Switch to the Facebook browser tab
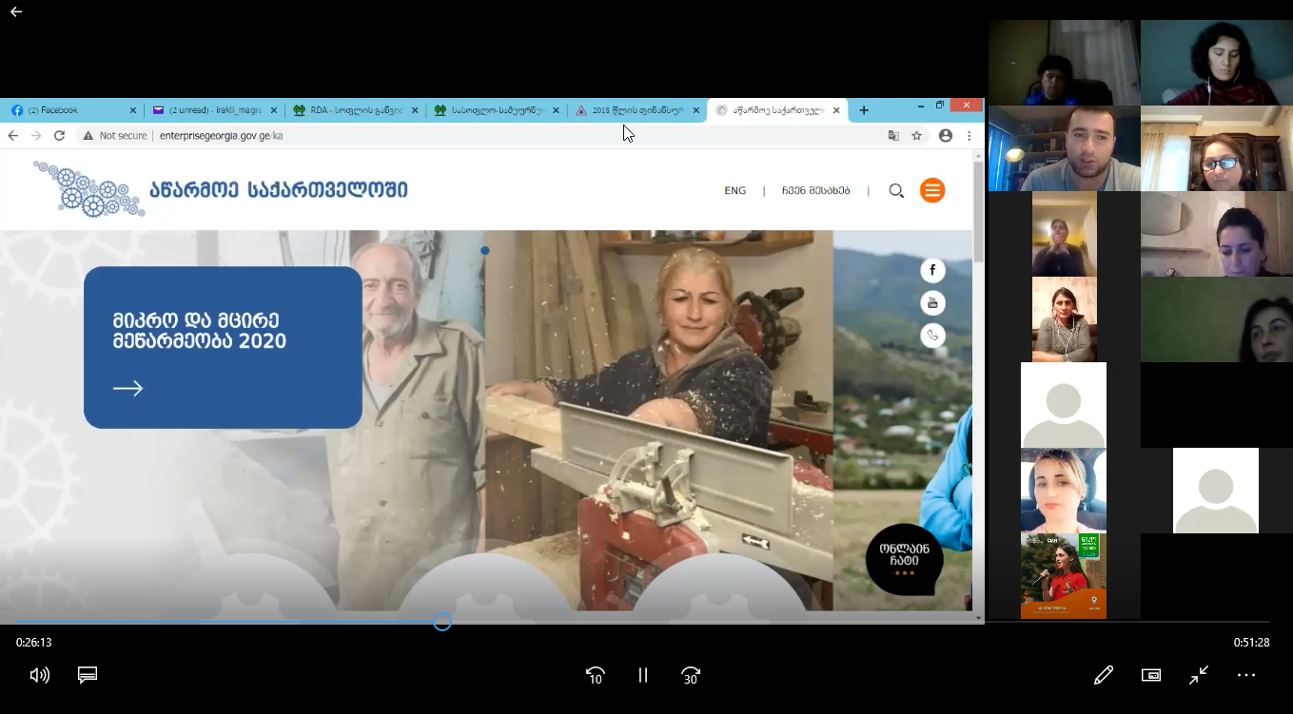The width and height of the screenshot is (1293, 714). point(67,110)
